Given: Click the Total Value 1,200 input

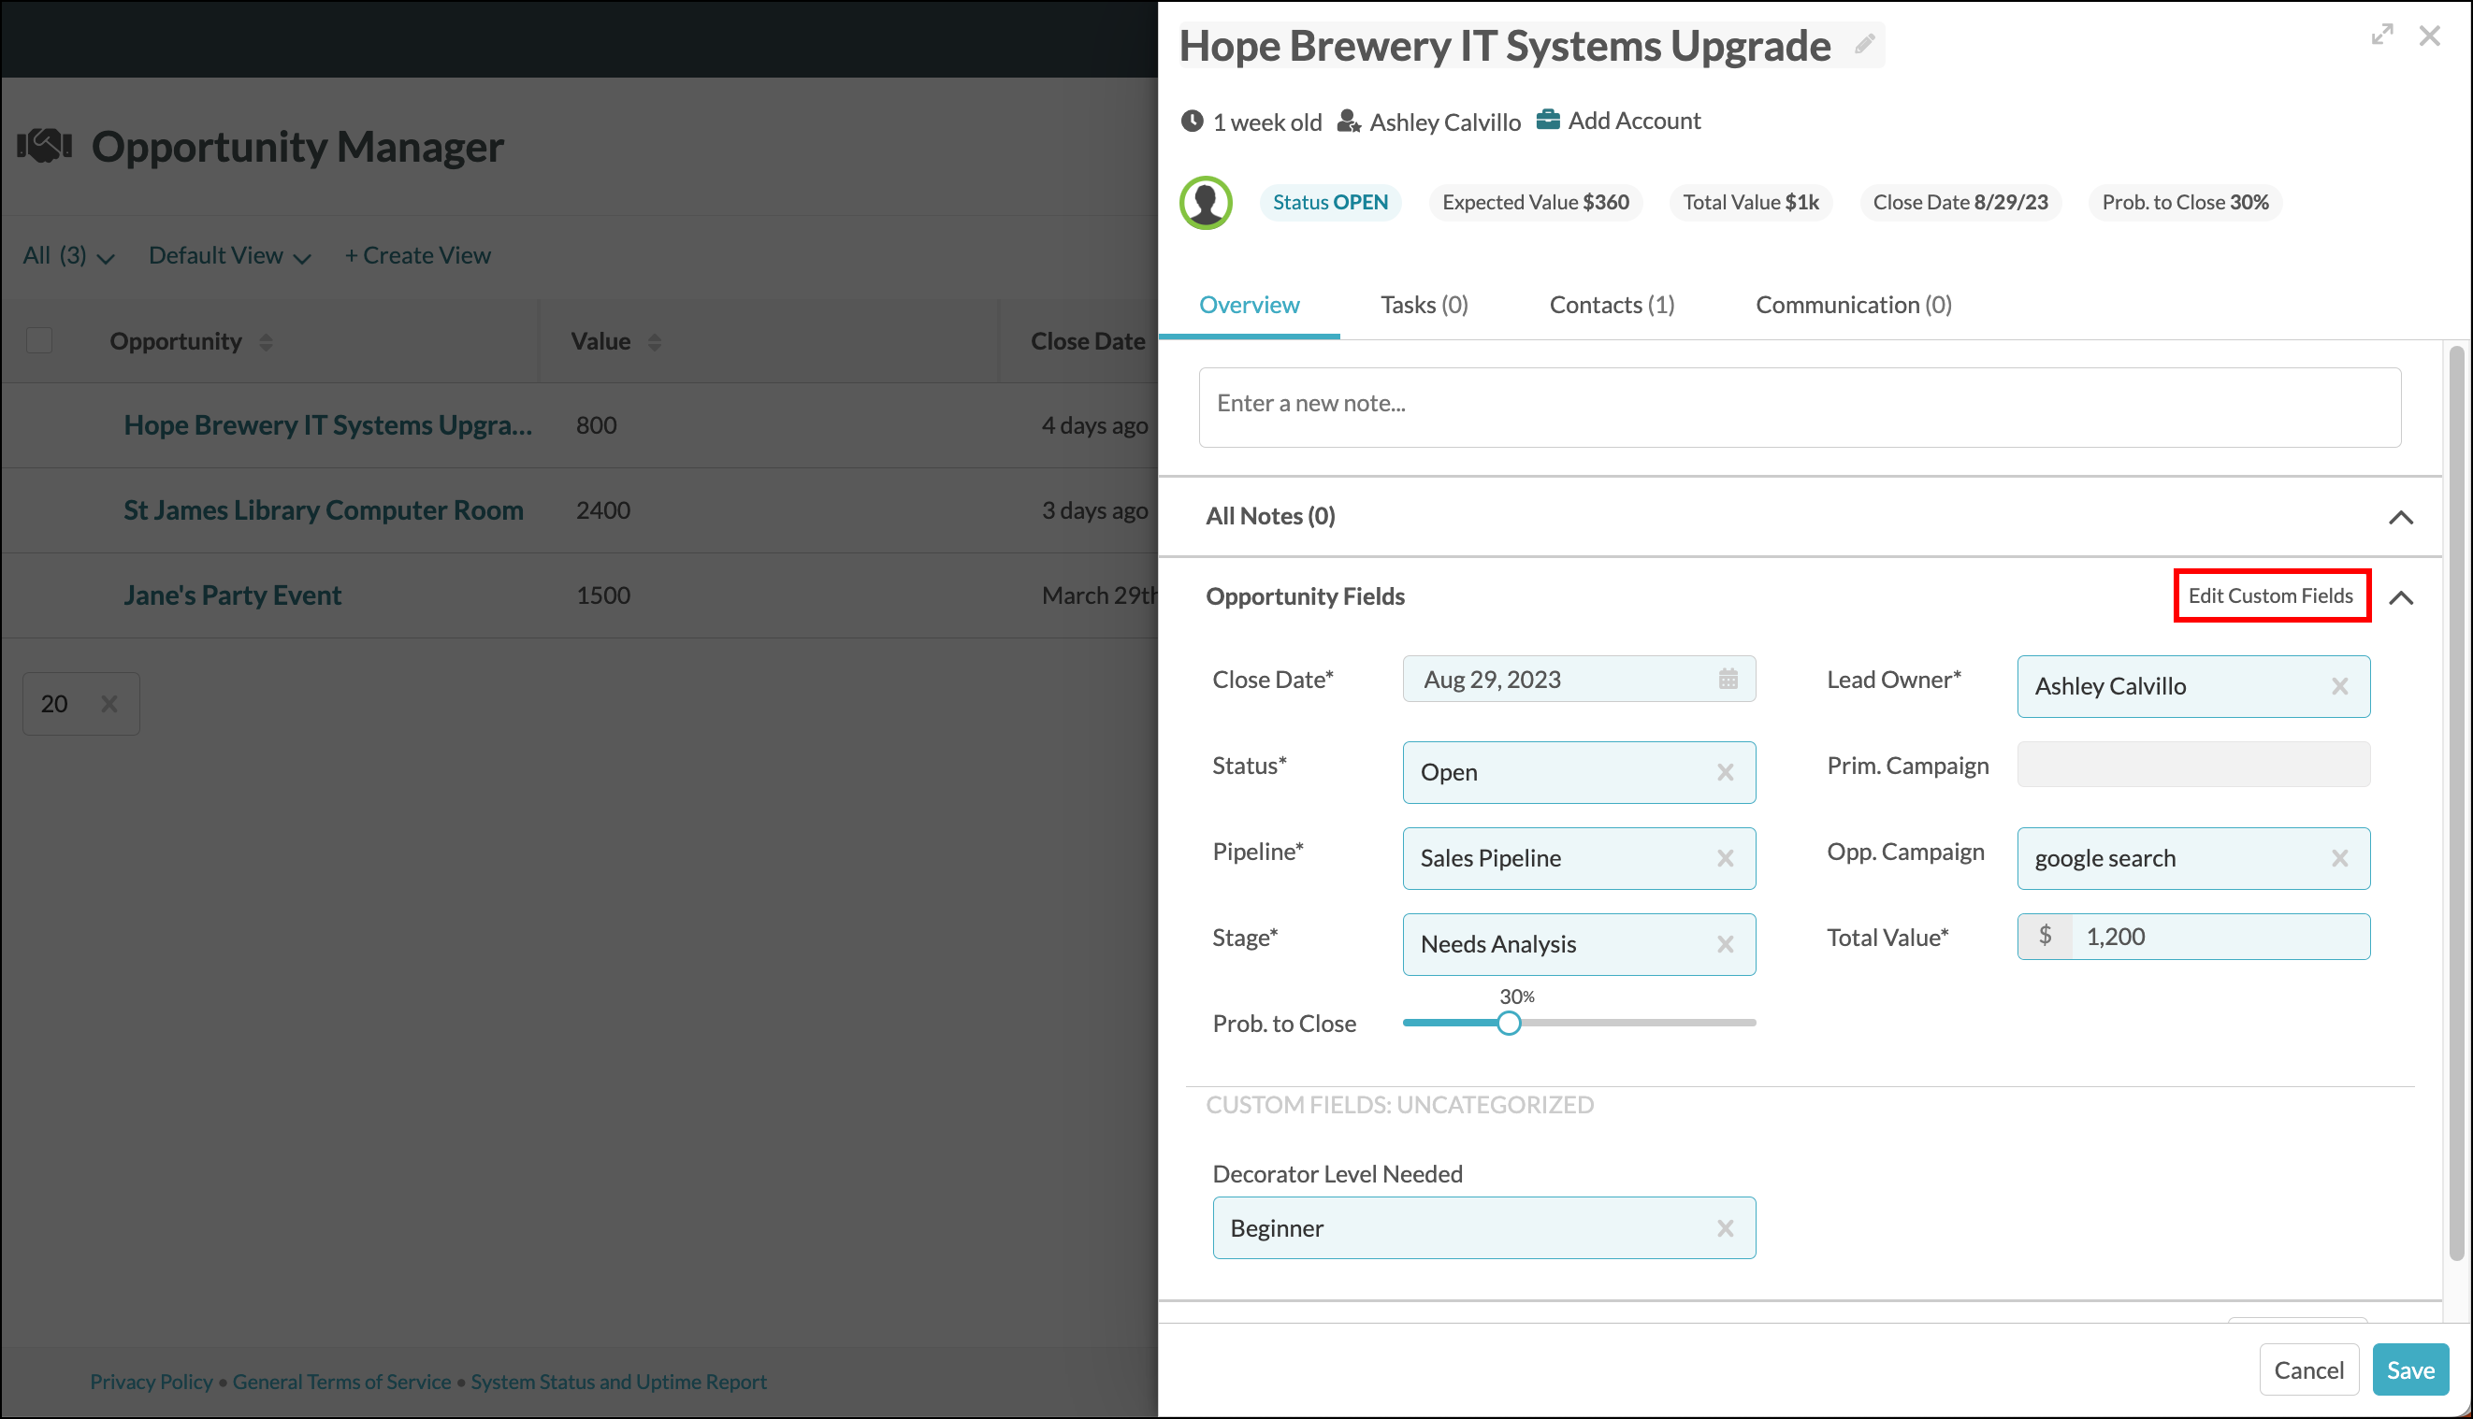Looking at the screenshot, I should pyautogui.click(x=2193, y=937).
